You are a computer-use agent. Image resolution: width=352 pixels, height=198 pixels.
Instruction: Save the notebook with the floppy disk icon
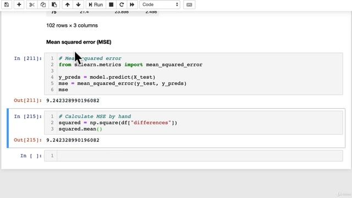click(x=7, y=4)
